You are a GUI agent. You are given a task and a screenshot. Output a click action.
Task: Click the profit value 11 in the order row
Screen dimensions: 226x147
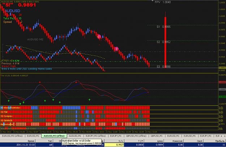click(x=214, y=145)
